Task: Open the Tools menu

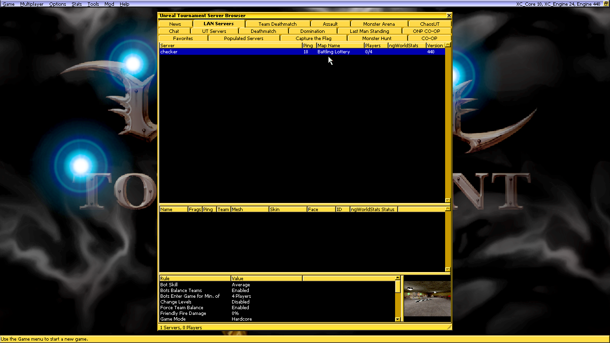Action: click(93, 4)
